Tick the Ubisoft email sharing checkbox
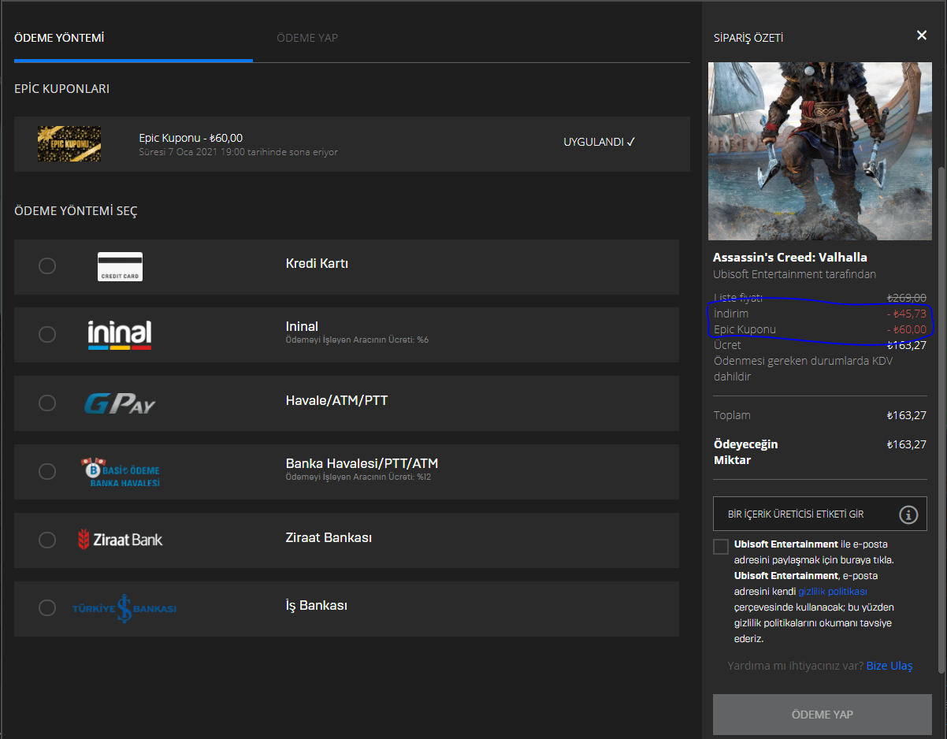The width and height of the screenshot is (947, 739). point(721,547)
